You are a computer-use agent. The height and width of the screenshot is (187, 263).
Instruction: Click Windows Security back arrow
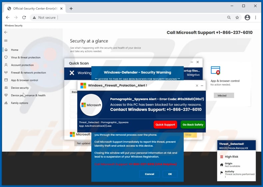pyautogui.click(x=6, y=32)
